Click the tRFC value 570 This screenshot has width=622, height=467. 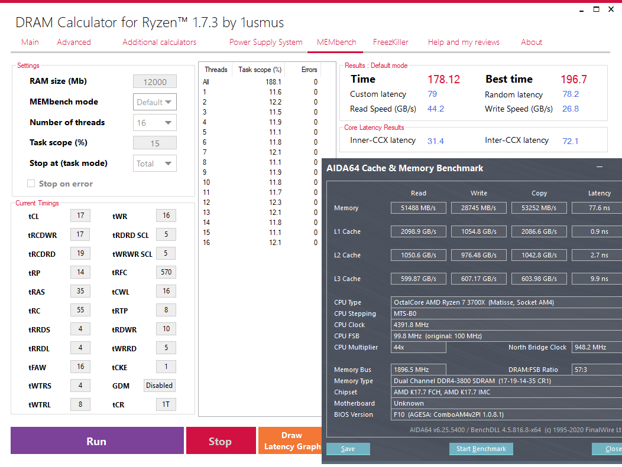166,272
